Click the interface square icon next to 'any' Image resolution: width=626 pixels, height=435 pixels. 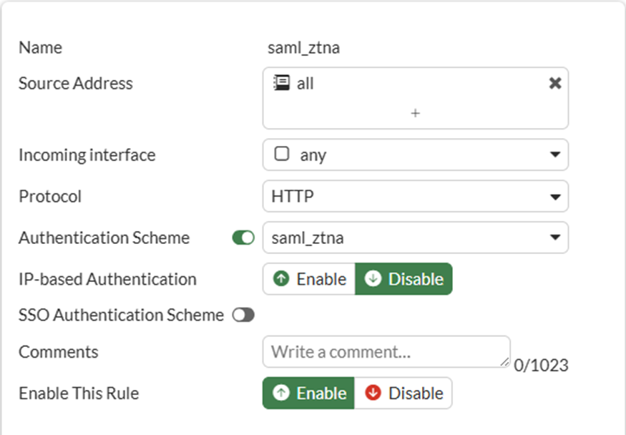(282, 154)
